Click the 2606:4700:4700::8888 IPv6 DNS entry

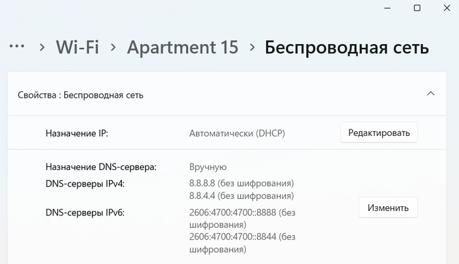[243, 219]
